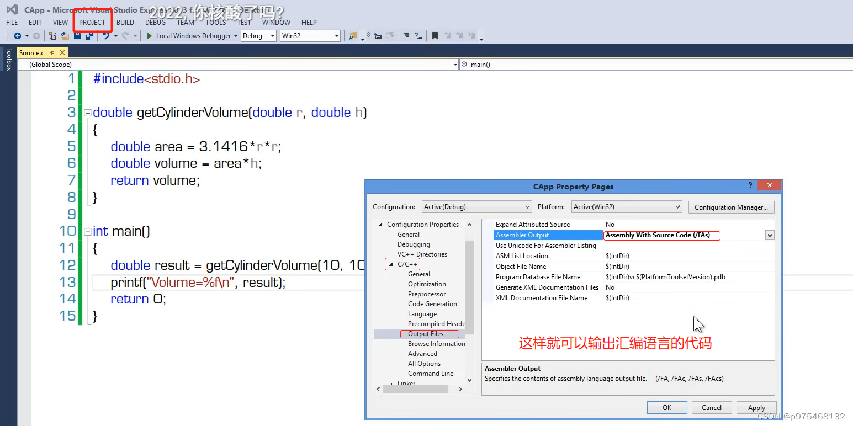This screenshot has width=853, height=426.
Task: Select Output Files under C/C++
Action: coord(426,334)
